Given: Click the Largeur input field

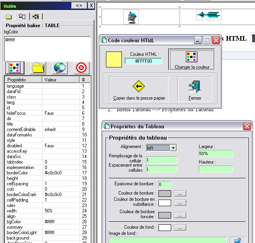Looking at the screenshot, I should pos(215,154).
